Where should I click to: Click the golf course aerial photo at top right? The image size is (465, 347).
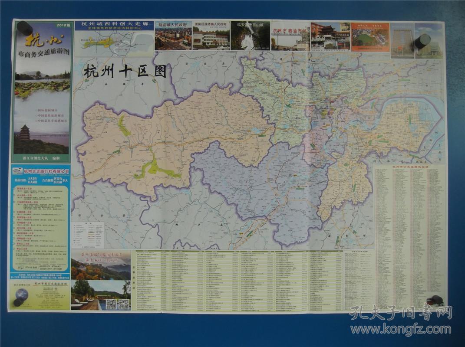pyautogui.click(x=370, y=35)
